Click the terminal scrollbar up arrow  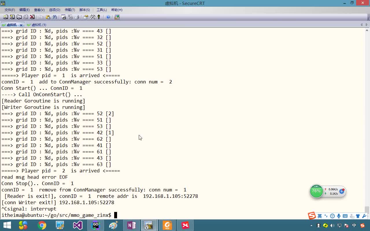[x=367, y=30]
